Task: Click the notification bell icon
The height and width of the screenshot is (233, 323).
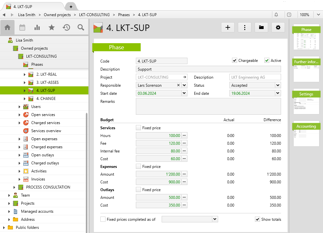Action: click(x=276, y=15)
